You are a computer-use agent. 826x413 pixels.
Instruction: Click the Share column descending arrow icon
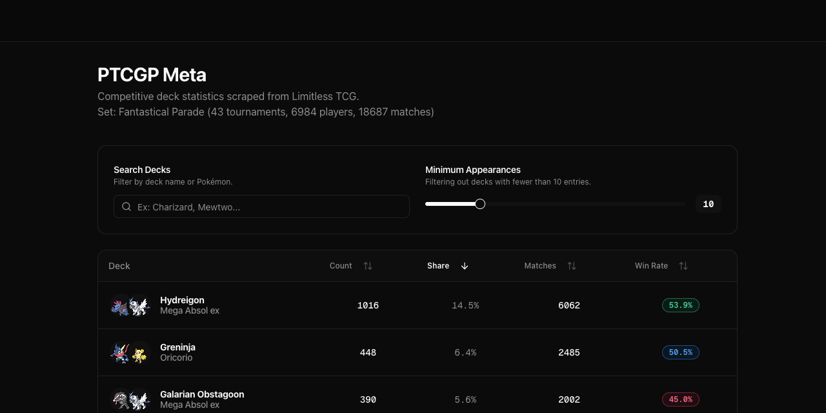(465, 266)
